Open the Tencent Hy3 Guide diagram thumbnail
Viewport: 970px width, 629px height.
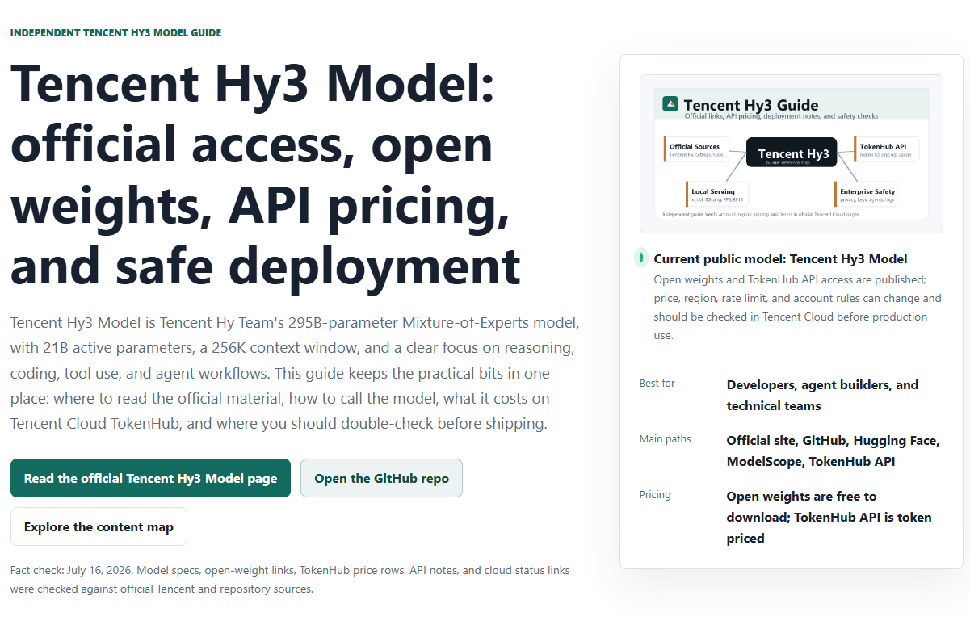coord(791,154)
